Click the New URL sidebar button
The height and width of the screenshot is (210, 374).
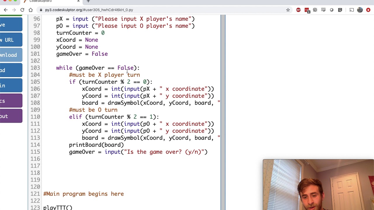pos(11,40)
